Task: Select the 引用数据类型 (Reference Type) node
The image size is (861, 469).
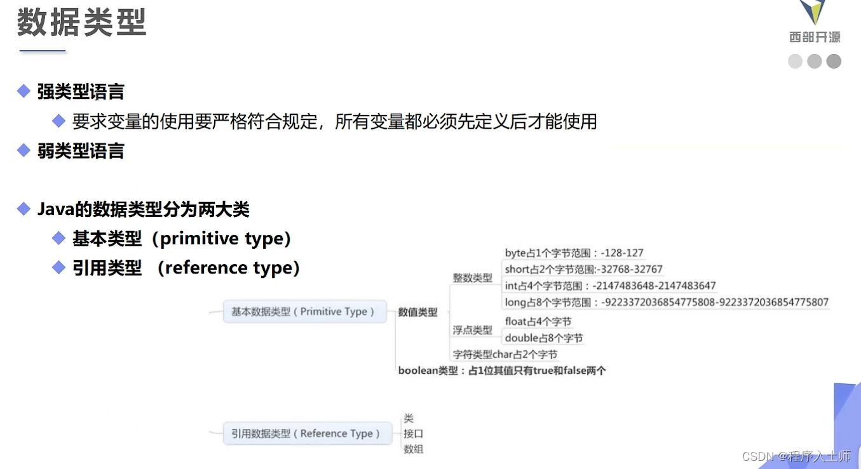Action: 308,433
